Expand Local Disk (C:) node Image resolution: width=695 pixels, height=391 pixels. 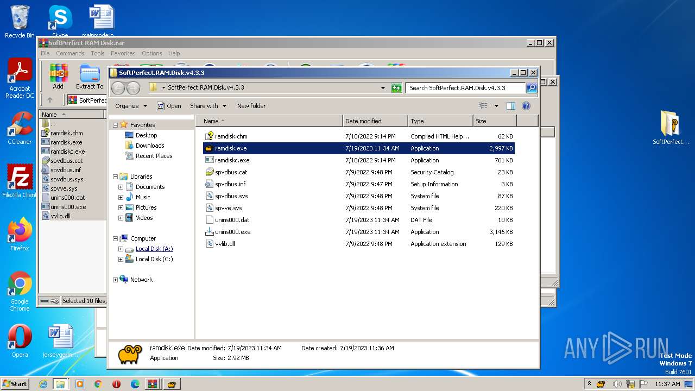pos(121,259)
